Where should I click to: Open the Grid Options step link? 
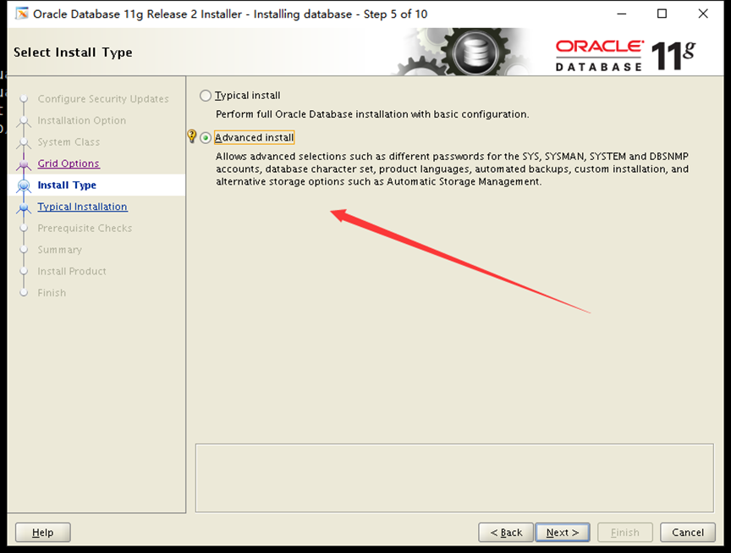point(68,163)
